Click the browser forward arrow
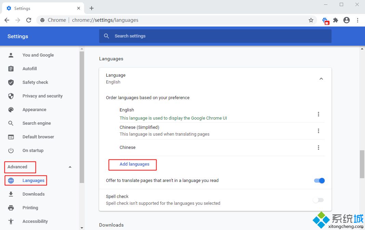The width and height of the screenshot is (365, 230). pyautogui.click(x=18, y=20)
